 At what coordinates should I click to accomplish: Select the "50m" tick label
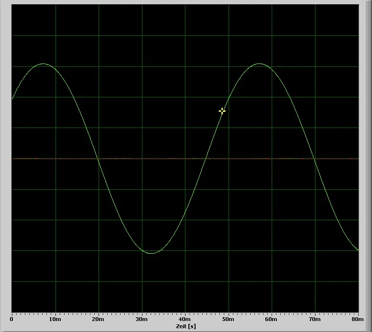click(228, 319)
